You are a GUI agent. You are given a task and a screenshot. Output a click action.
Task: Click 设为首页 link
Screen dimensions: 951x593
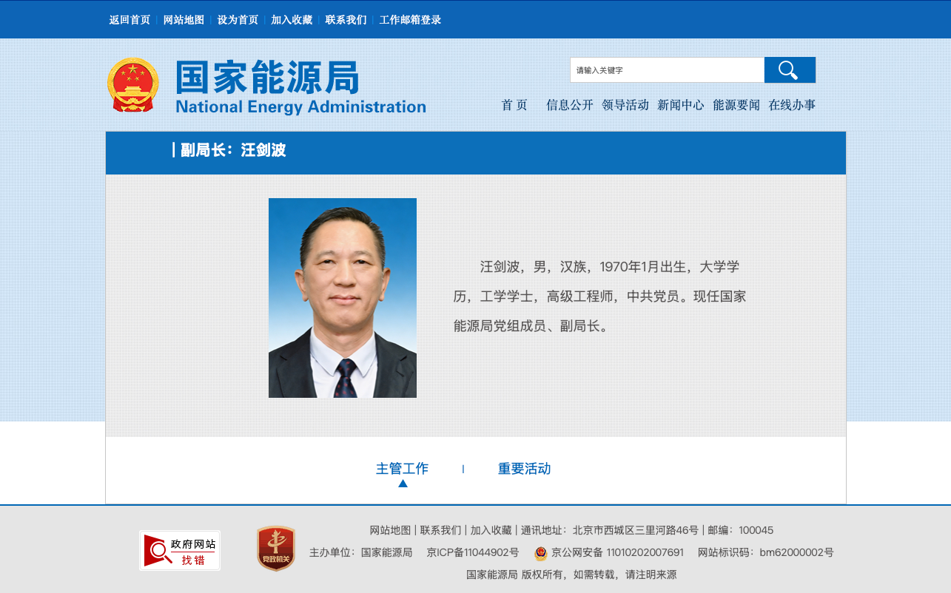(x=238, y=20)
